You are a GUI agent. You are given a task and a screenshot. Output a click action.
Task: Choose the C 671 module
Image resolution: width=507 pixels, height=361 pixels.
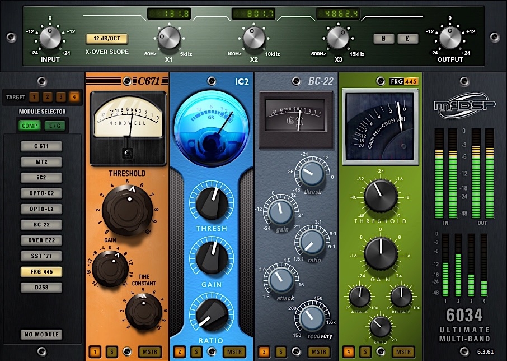41,146
